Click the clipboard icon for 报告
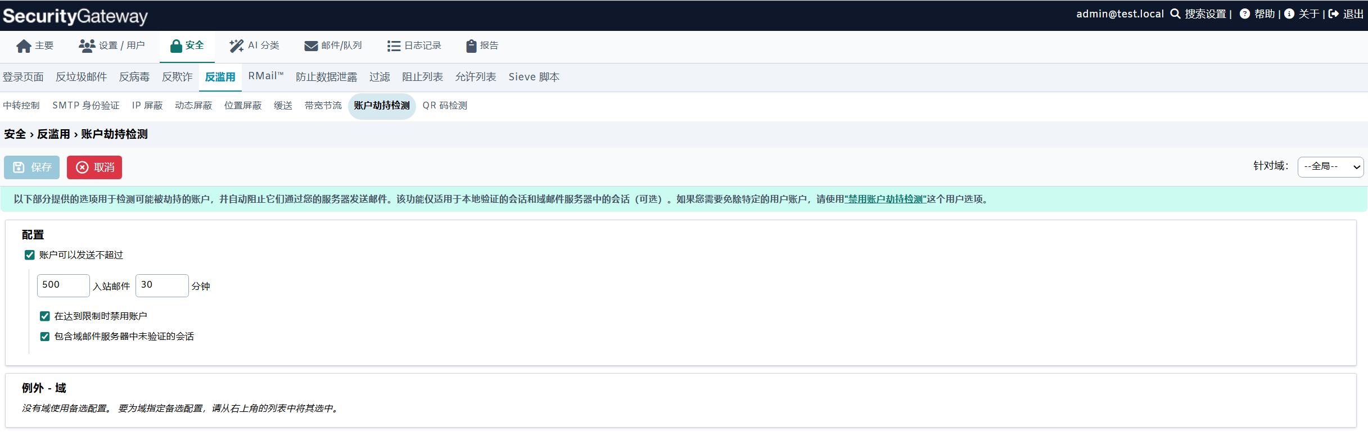The image size is (1368, 445). point(471,46)
